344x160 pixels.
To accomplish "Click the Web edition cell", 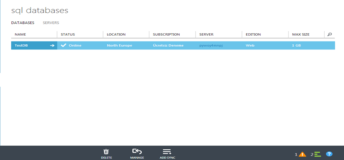I will pyautogui.click(x=250, y=46).
